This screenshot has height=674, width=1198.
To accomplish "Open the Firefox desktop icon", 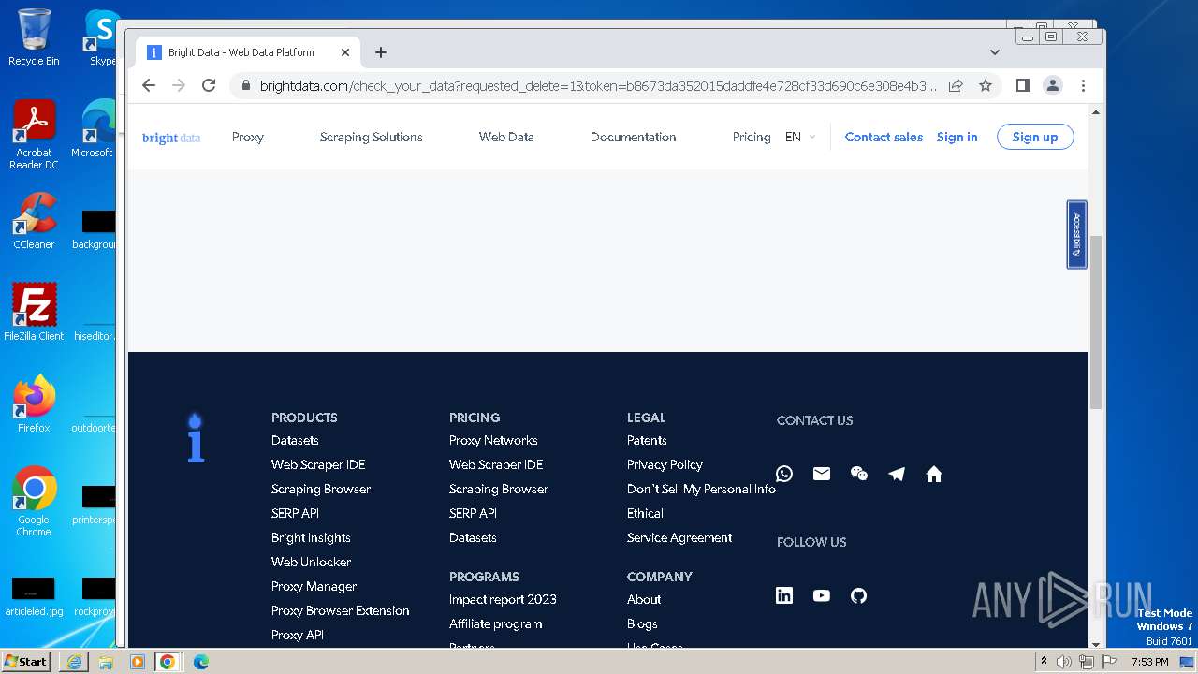I will pyautogui.click(x=34, y=403).
